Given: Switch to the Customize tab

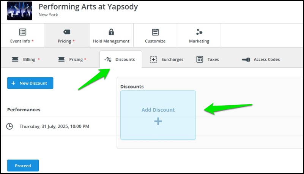Looking at the screenshot, I should tap(155, 35).
